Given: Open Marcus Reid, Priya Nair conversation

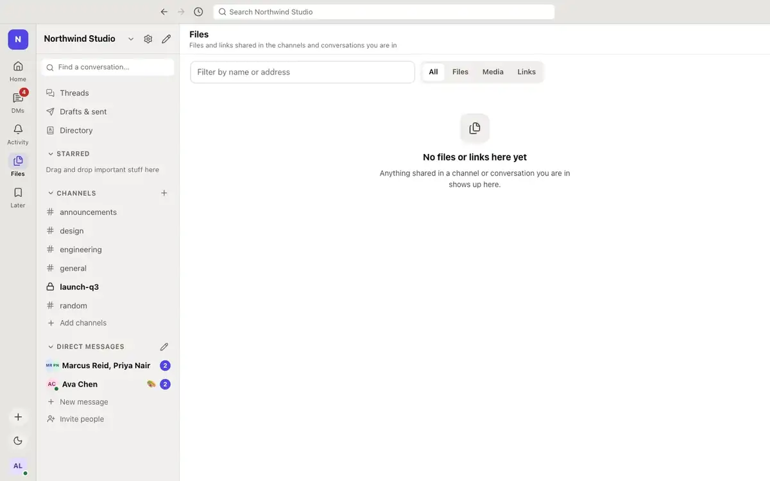Looking at the screenshot, I should [108, 366].
